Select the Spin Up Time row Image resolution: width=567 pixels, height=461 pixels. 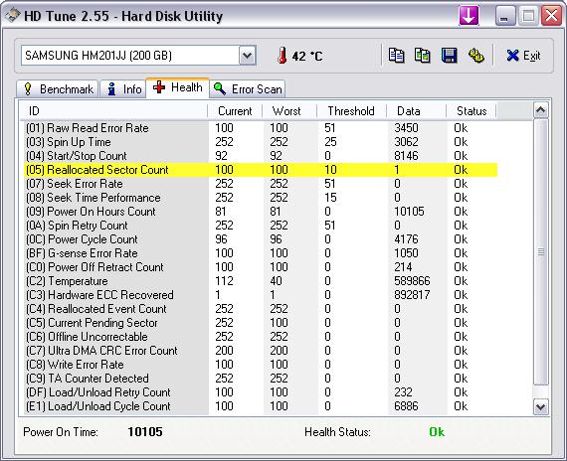pos(261,142)
